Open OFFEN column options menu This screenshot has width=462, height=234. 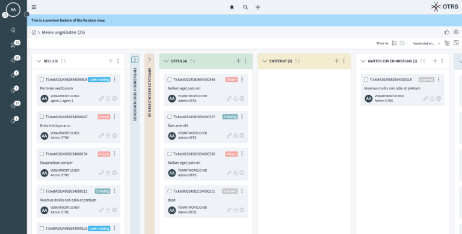click(245, 61)
